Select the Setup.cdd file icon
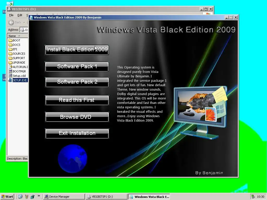Viewport: 267px width, 200px height. tap(10, 76)
